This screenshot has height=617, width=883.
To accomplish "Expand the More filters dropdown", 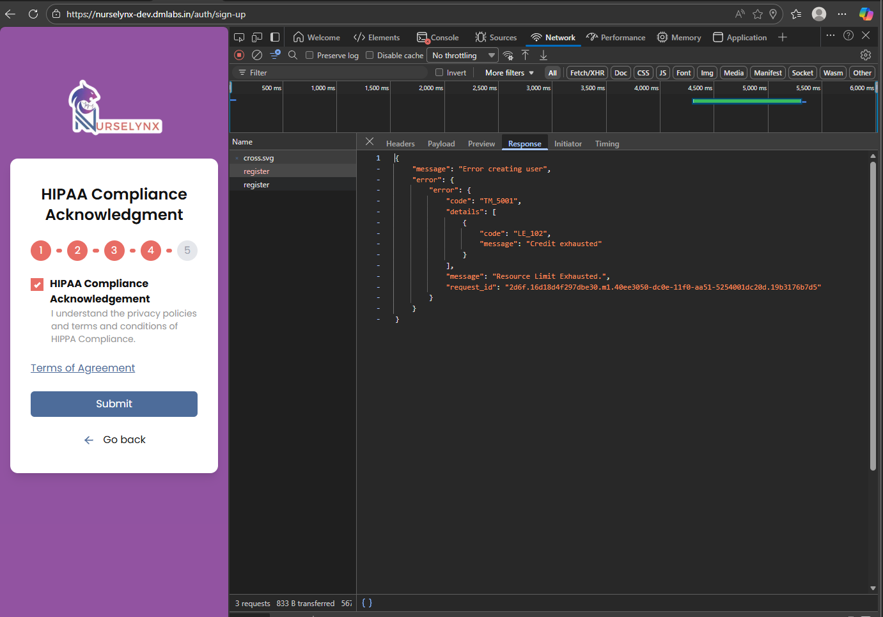I will pos(509,73).
